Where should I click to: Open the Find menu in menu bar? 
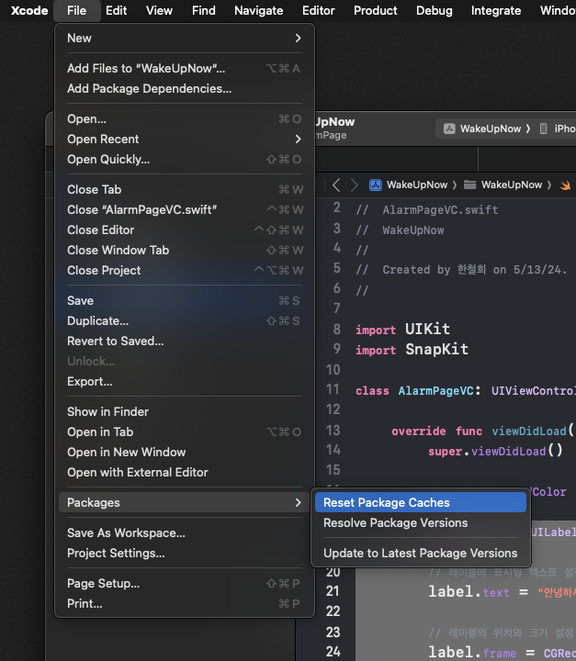click(x=203, y=10)
